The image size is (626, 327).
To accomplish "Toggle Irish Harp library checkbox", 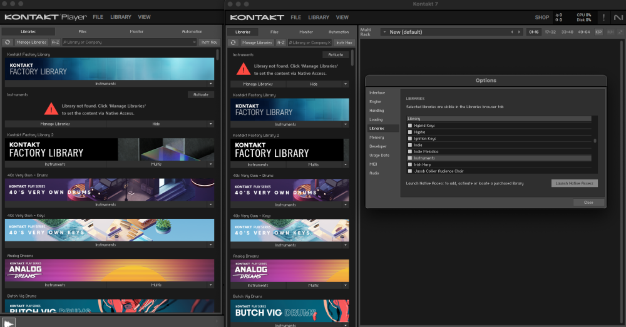I will click(x=409, y=164).
